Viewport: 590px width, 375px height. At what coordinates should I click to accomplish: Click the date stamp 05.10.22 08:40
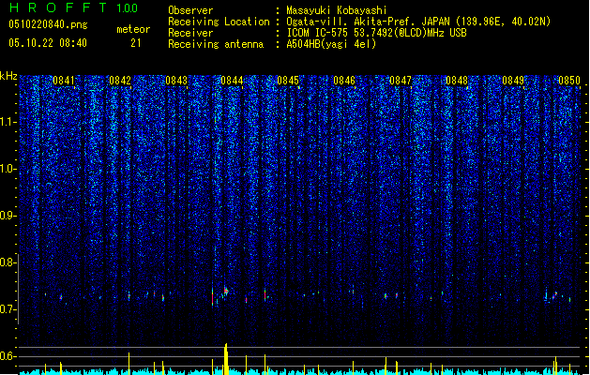coord(48,43)
